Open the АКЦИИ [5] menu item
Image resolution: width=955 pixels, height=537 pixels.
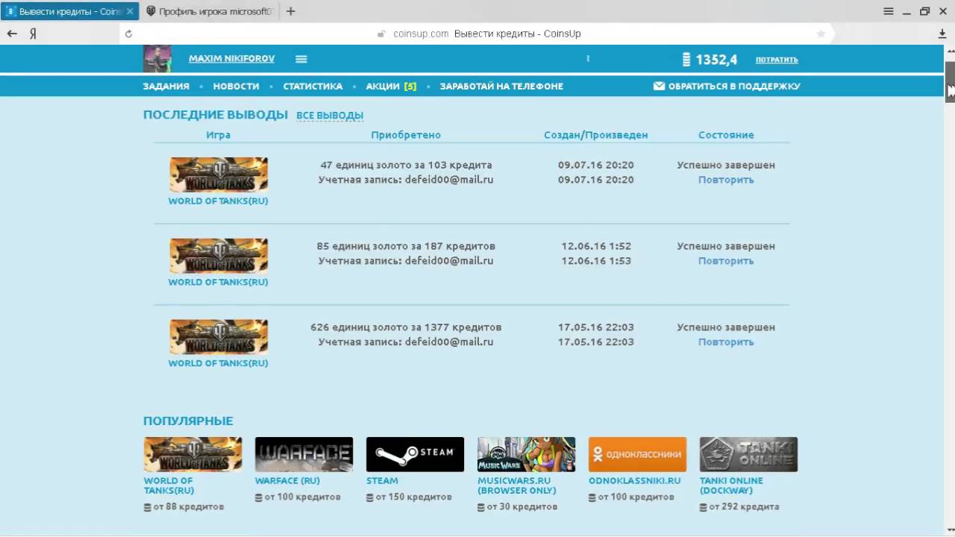391,87
